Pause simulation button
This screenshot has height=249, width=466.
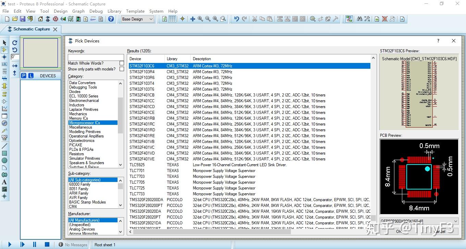click(35, 245)
